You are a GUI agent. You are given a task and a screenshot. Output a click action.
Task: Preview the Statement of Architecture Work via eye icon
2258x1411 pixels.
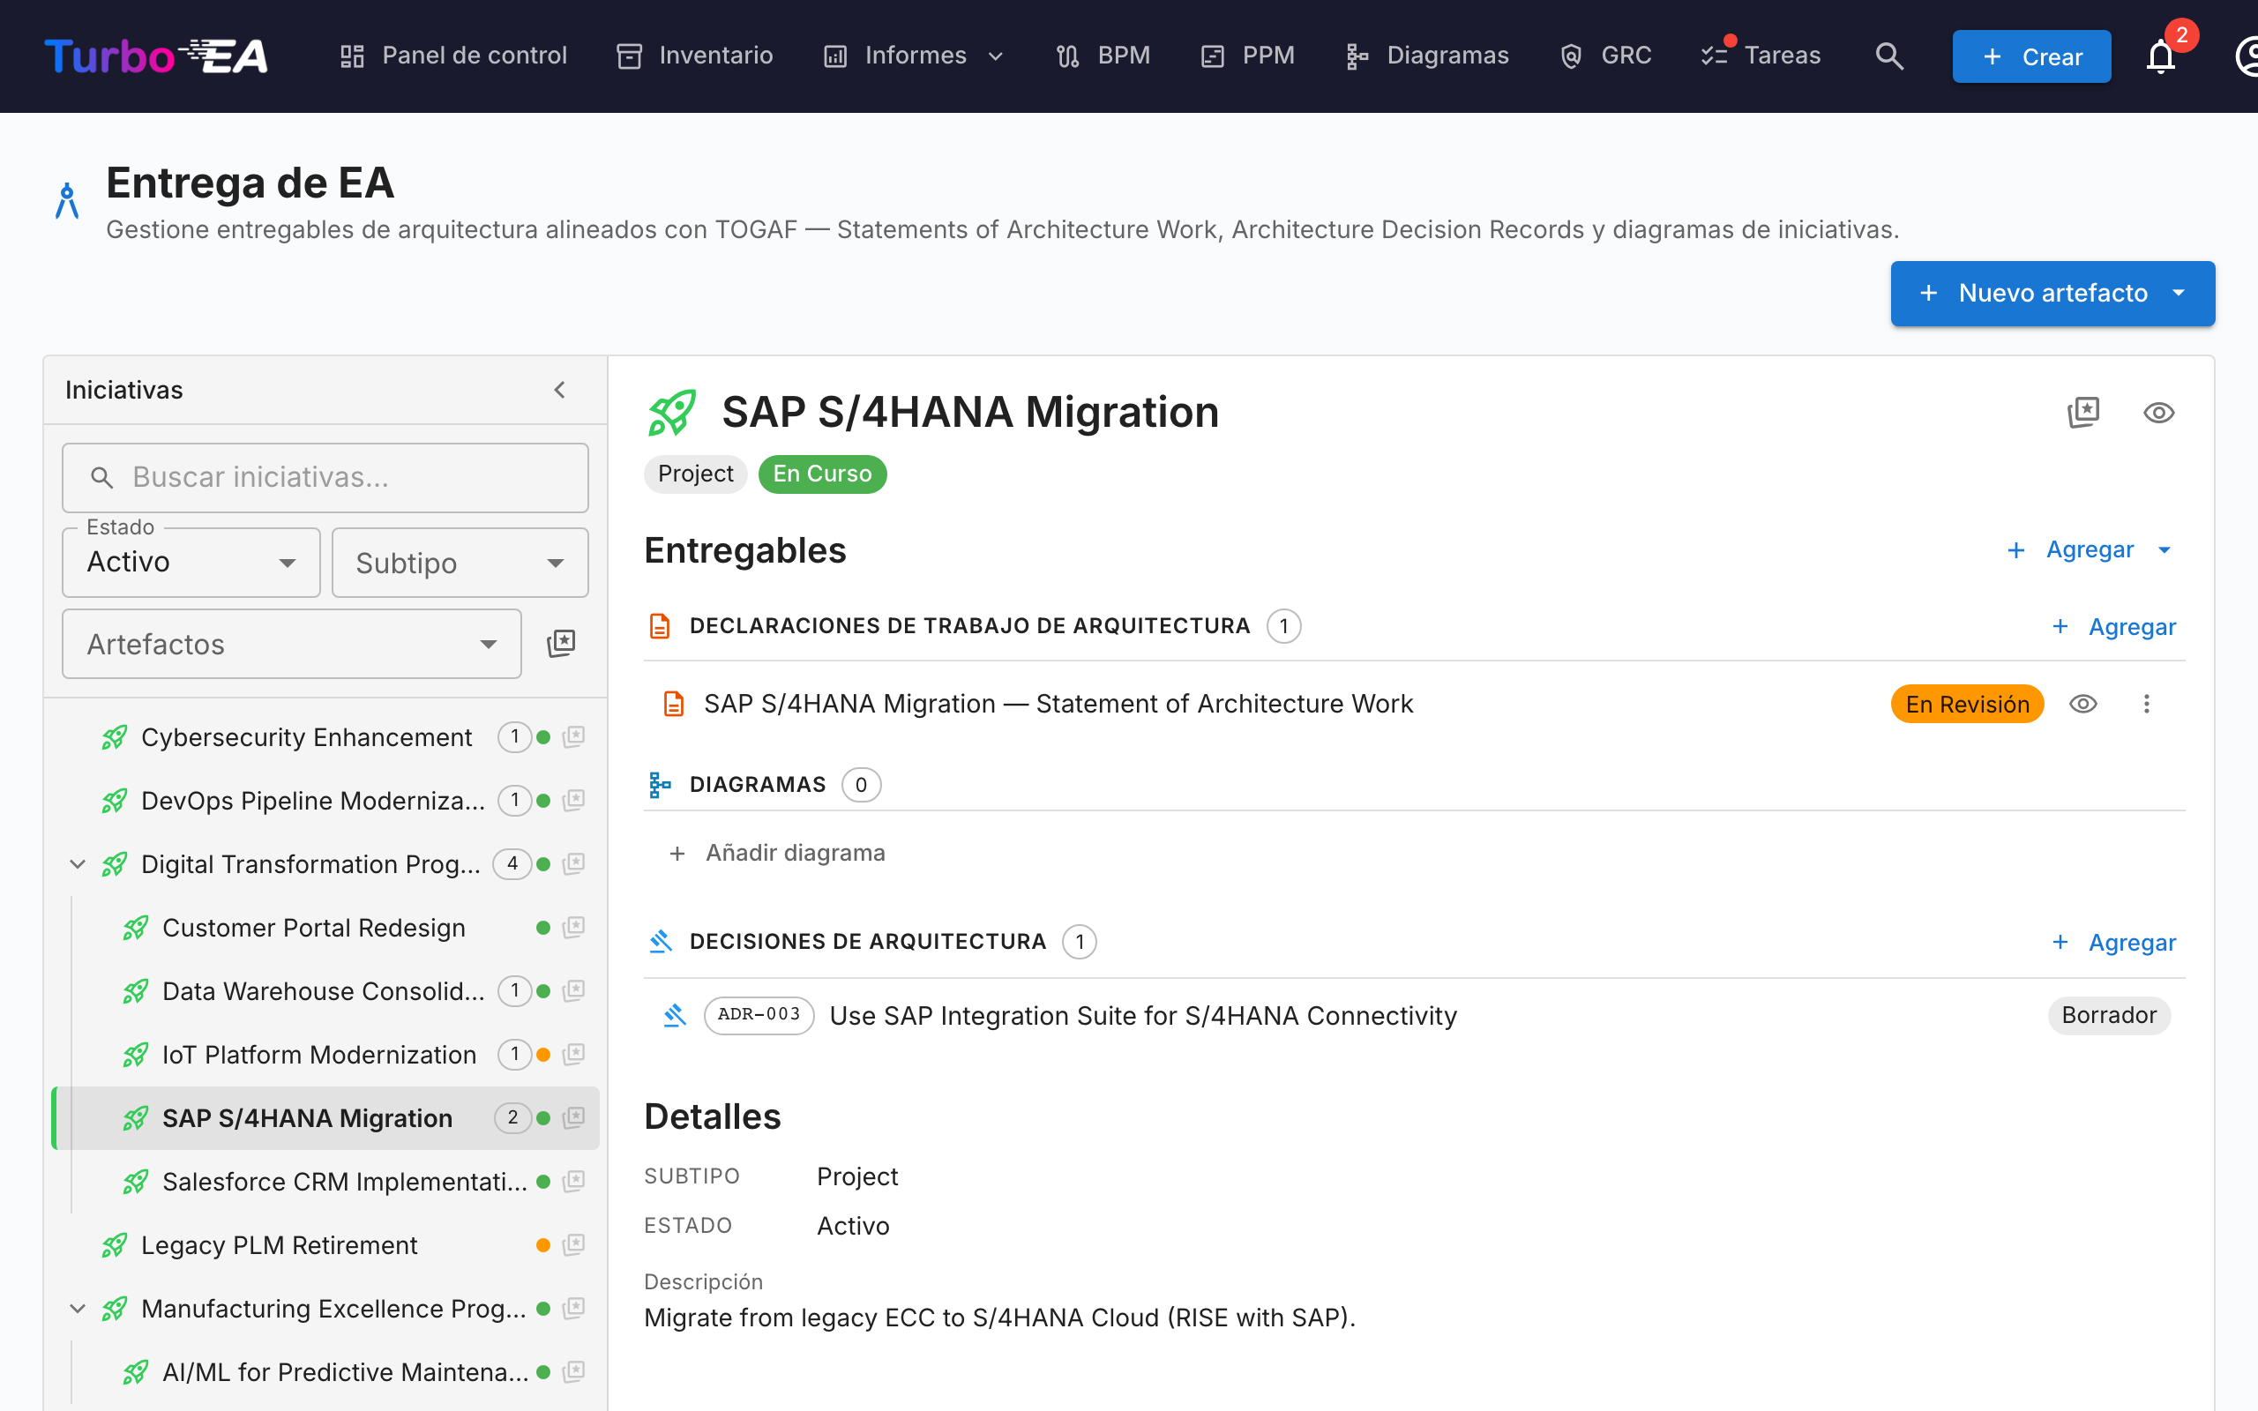[x=2083, y=704]
